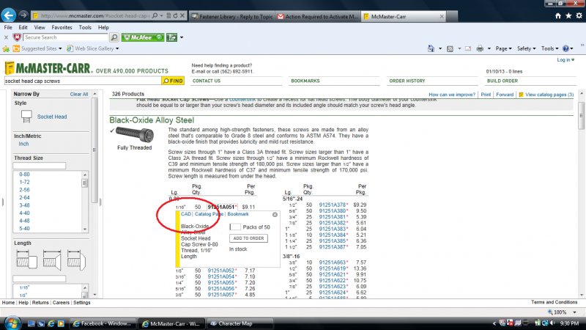This screenshot has width=586, height=330.
Task: Open the IE Home icon at top right
Action: (558, 15)
